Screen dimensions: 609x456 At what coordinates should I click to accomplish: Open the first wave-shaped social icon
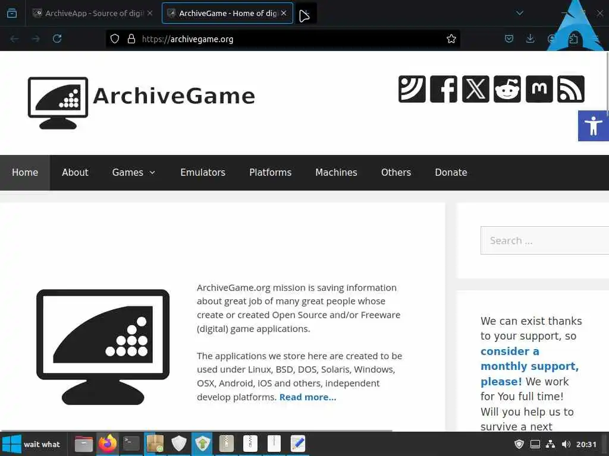pos(412,89)
